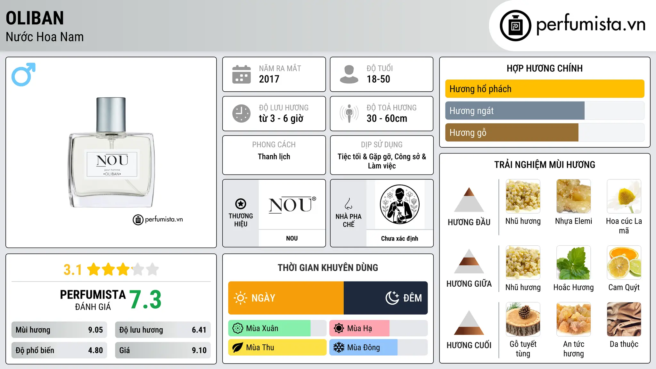Screen dimensions: 656x369
Task: Click the OLIBAN title
Action: [x=35, y=18]
